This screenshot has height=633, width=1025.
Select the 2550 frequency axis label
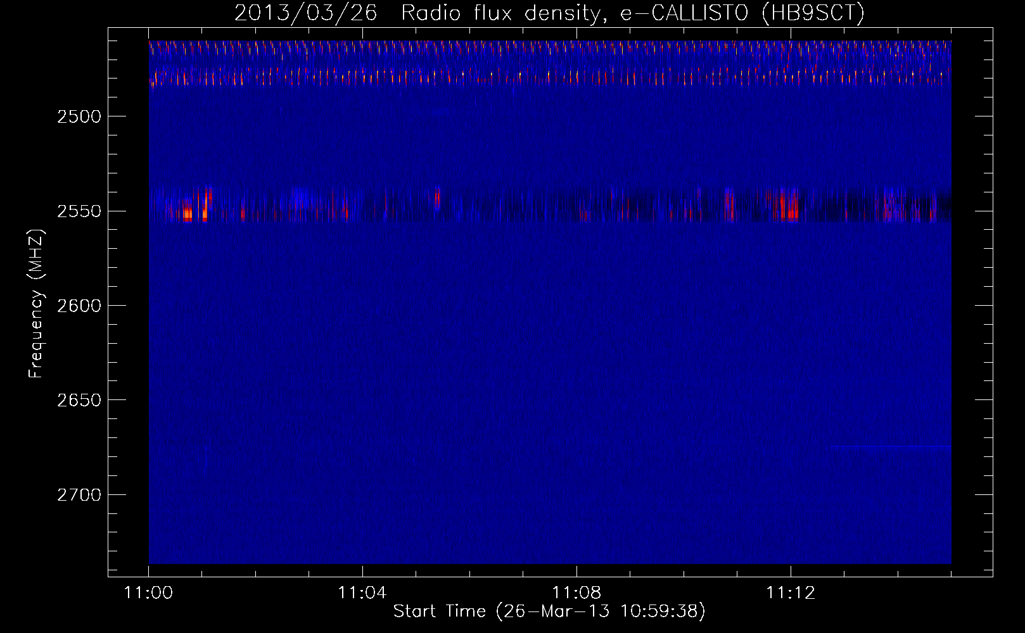pos(79,211)
